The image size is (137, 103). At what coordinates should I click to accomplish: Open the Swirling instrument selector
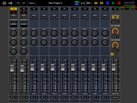click(x=24, y=22)
